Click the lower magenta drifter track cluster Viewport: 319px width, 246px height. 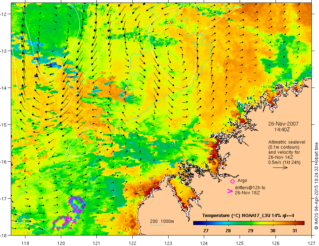[x=65, y=222]
